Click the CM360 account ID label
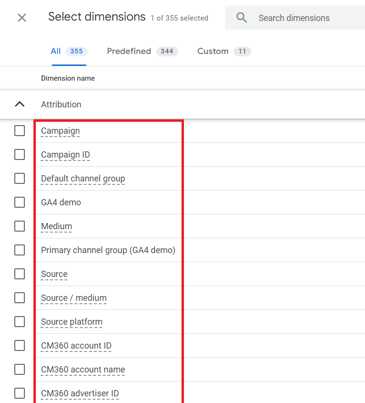 click(x=76, y=346)
